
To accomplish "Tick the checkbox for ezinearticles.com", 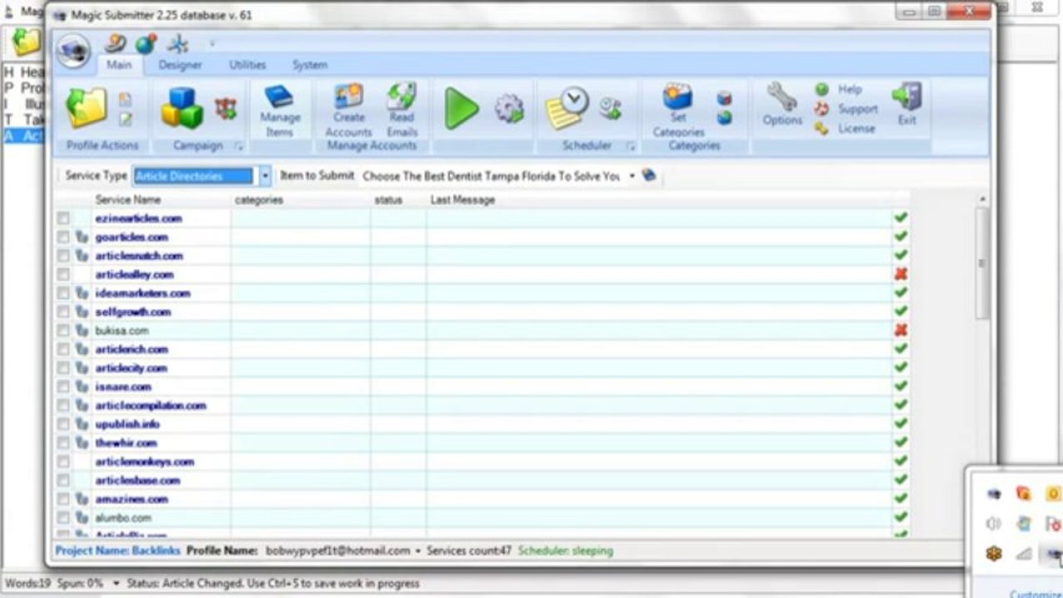I will (x=63, y=218).
